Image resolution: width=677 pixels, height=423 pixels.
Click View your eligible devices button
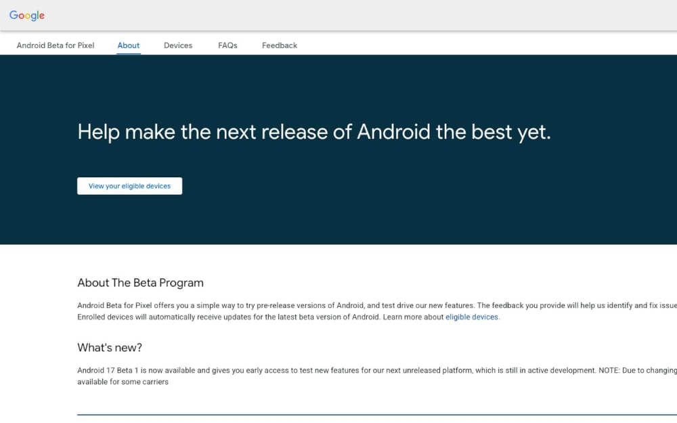[x=129, y=186]
